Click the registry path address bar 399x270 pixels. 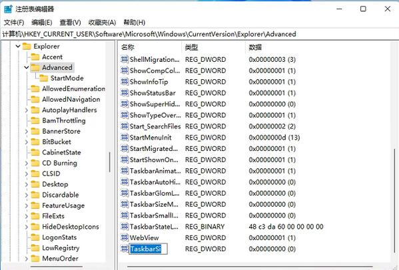200,34
